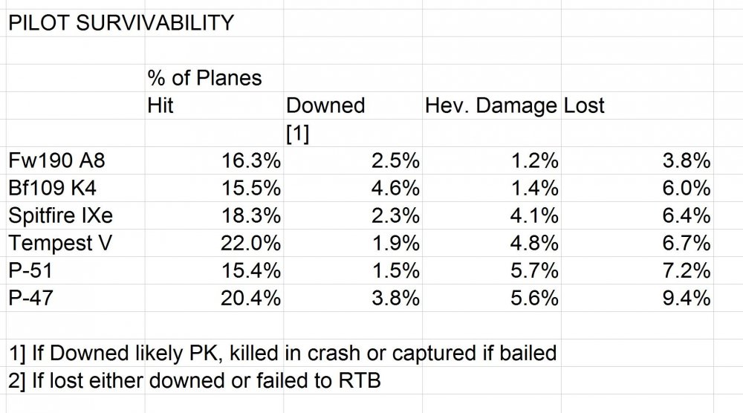Select the Downed column header
Image resolution: width=743 pixels, height=413 pixels.
pos(325,105)
